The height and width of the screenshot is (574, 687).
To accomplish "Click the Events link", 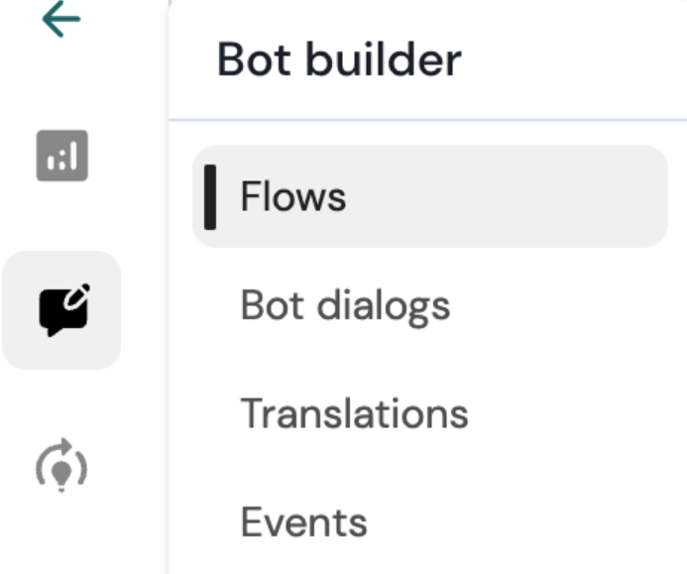I will coord(303,521).
